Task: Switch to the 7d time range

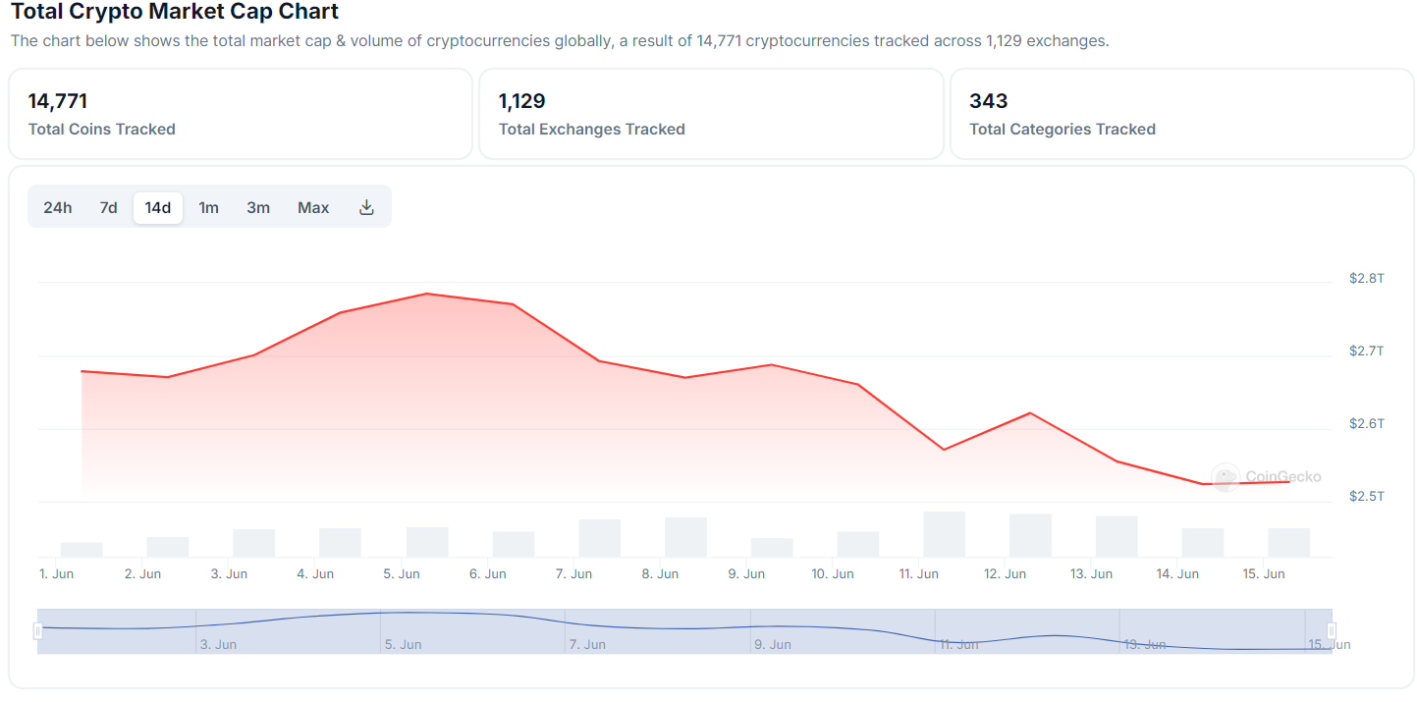Action: [x=108, y=207]
